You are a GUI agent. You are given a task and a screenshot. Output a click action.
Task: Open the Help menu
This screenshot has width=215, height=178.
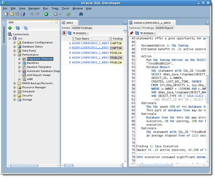[x=89, y=9]
